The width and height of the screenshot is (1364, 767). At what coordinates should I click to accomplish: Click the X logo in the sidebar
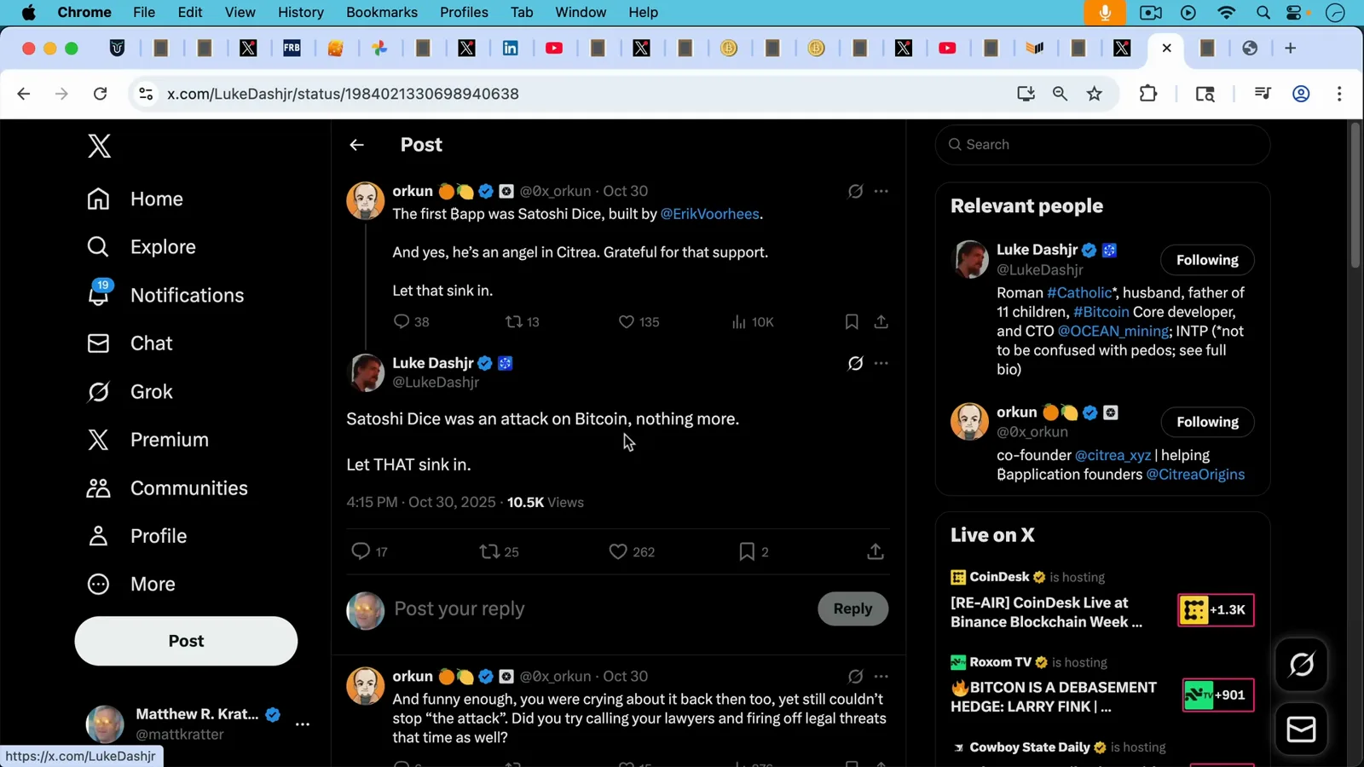99,146
